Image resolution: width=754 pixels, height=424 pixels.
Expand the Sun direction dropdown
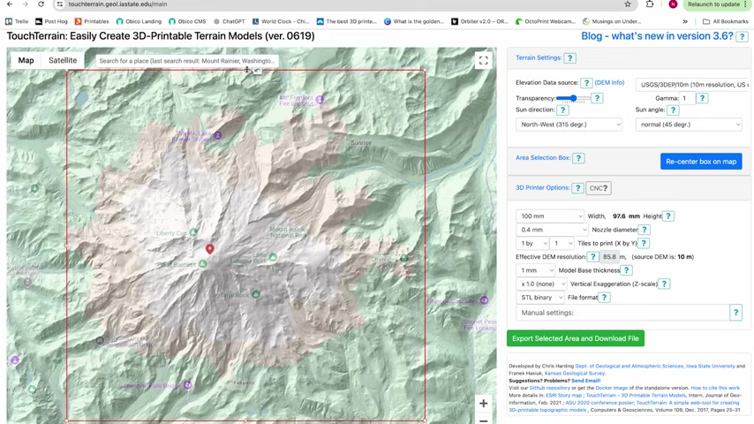[569, 125]
